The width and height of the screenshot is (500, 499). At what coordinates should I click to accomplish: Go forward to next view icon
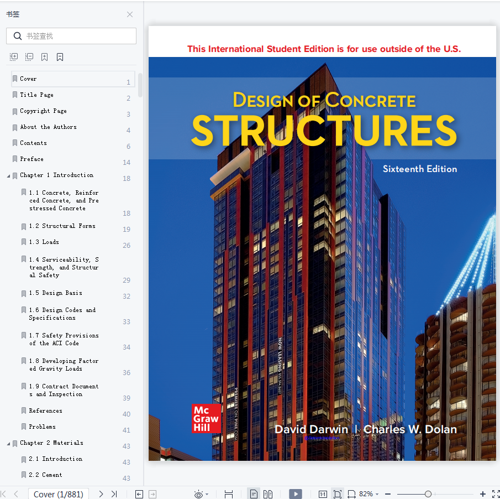(x=152, y=494)
